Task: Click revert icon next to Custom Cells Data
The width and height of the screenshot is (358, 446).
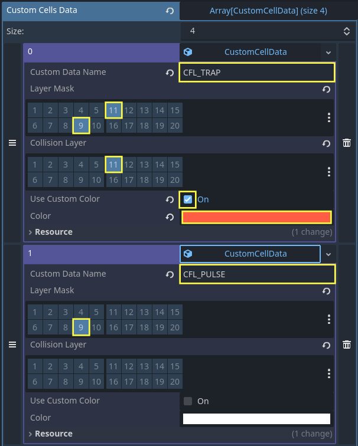Action: [x=170, y=11]
